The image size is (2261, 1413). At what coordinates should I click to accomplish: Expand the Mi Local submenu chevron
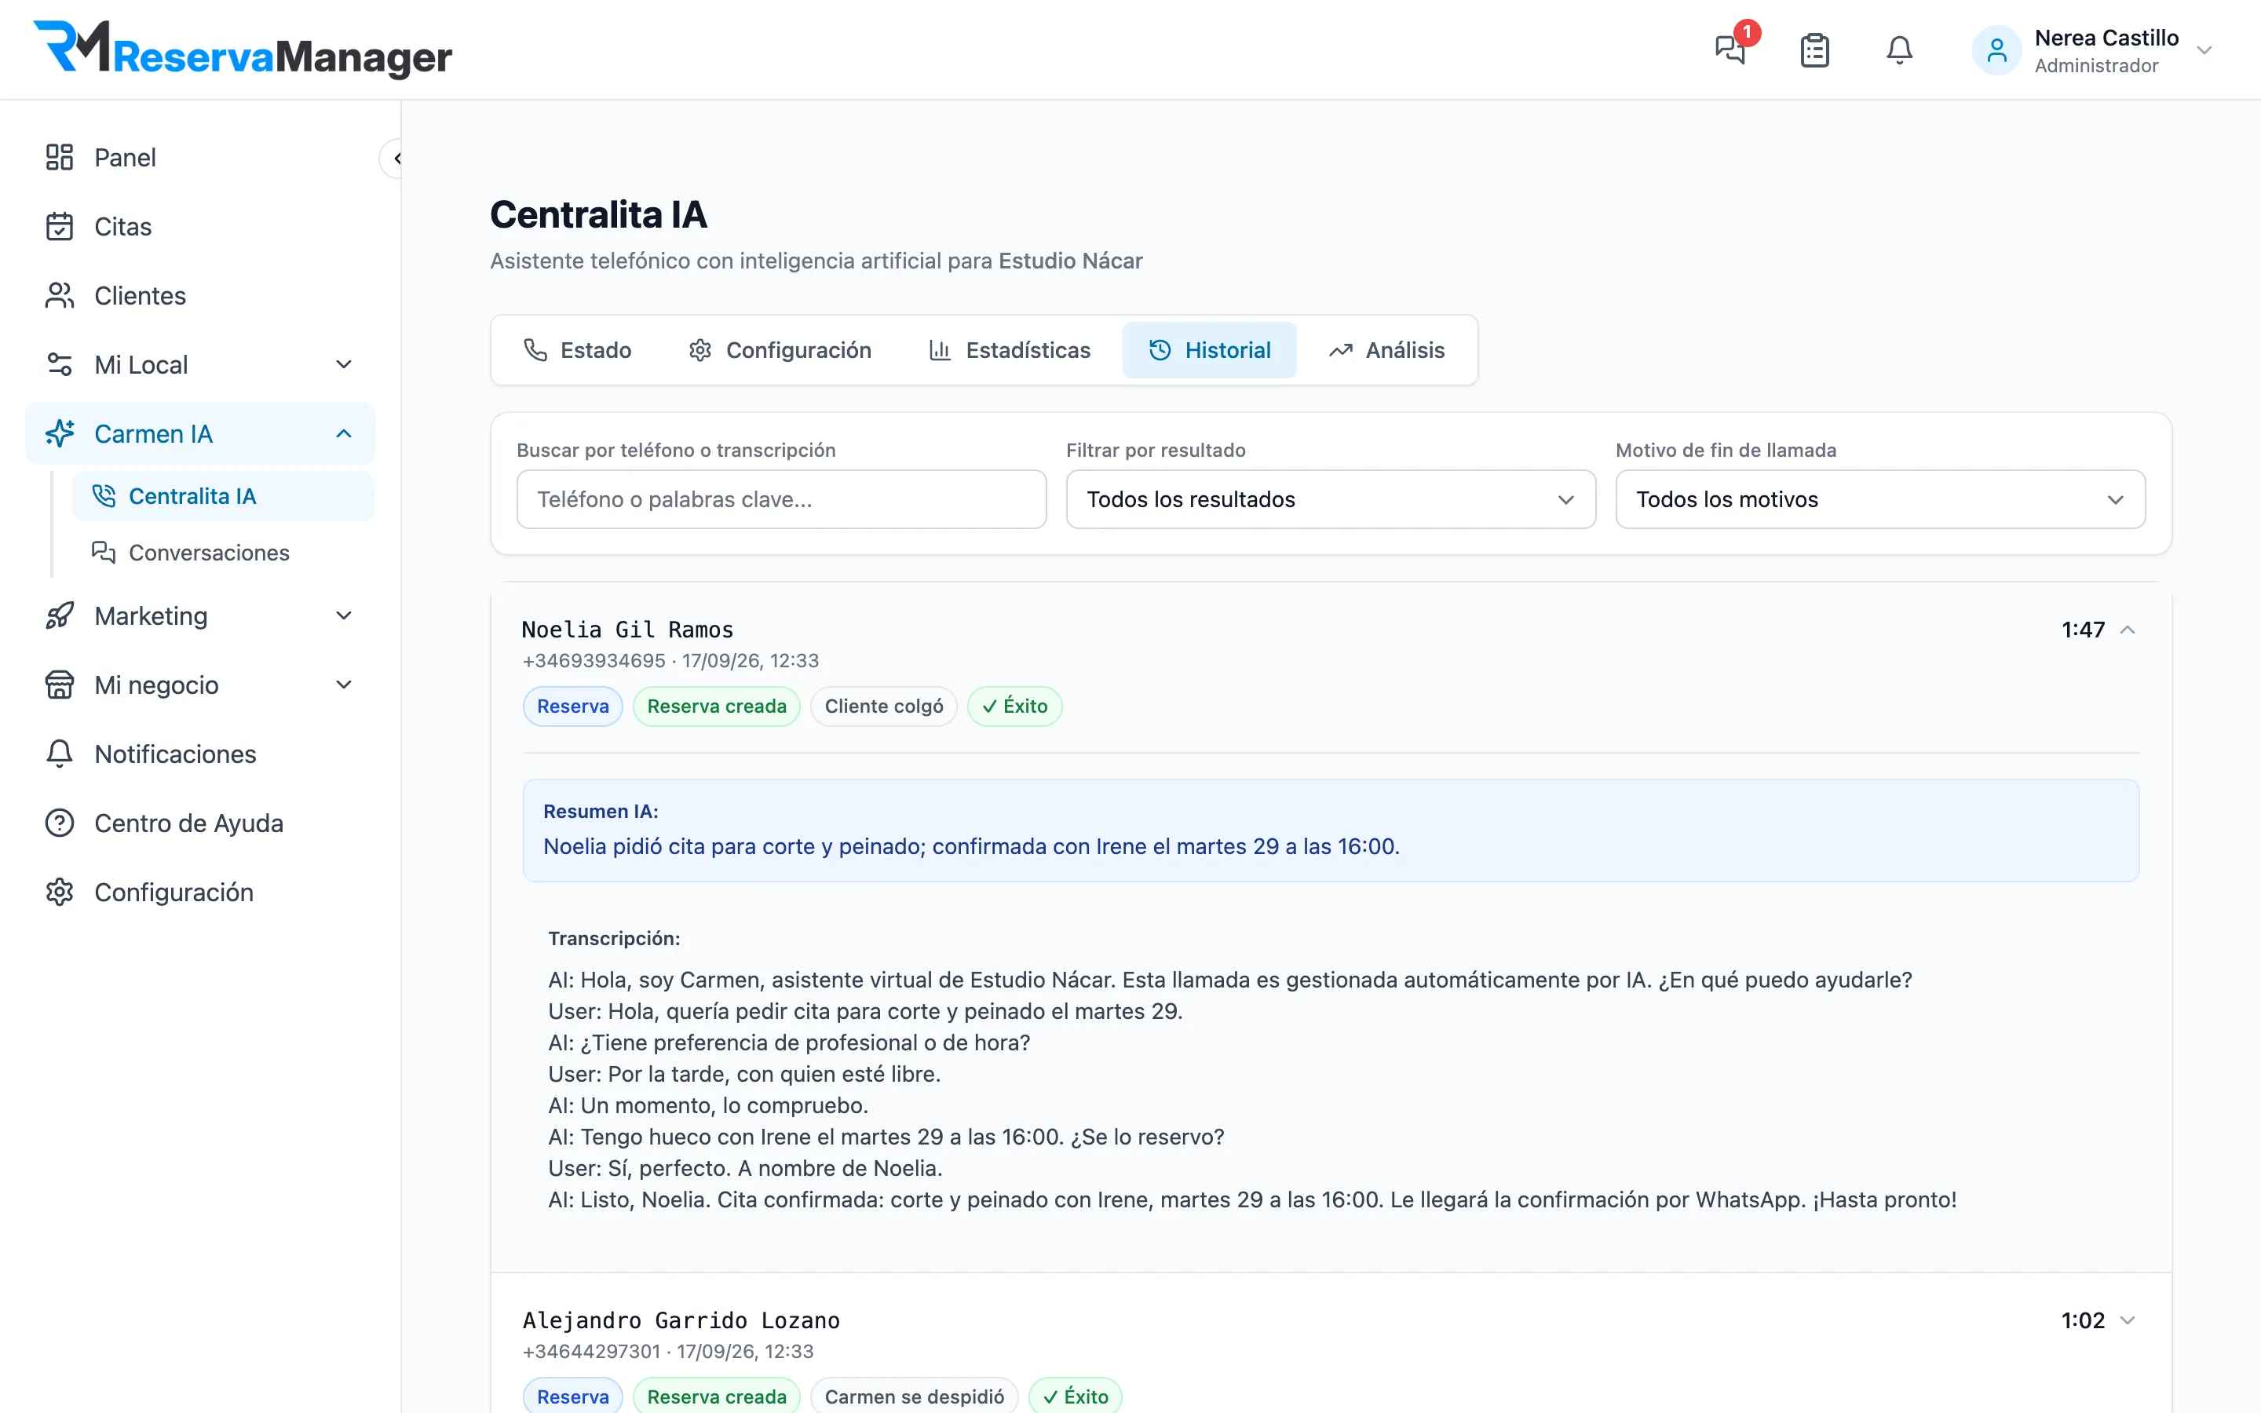tap(344, 364)
